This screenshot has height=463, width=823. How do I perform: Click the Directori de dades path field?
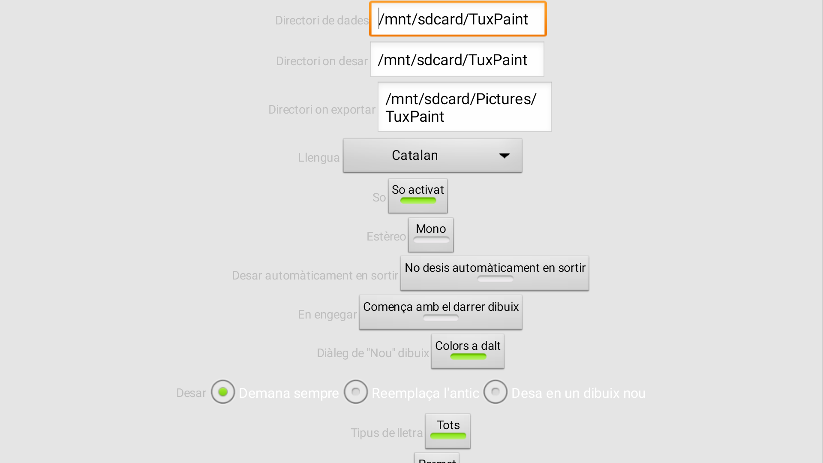[x=457, y=19]
